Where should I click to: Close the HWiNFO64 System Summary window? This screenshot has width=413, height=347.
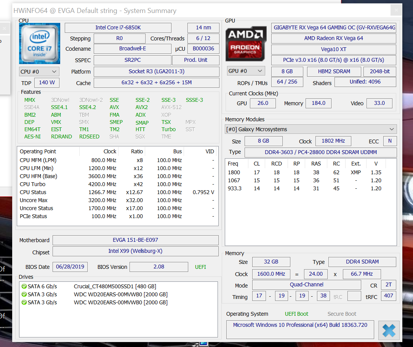[x=396, y=10]
